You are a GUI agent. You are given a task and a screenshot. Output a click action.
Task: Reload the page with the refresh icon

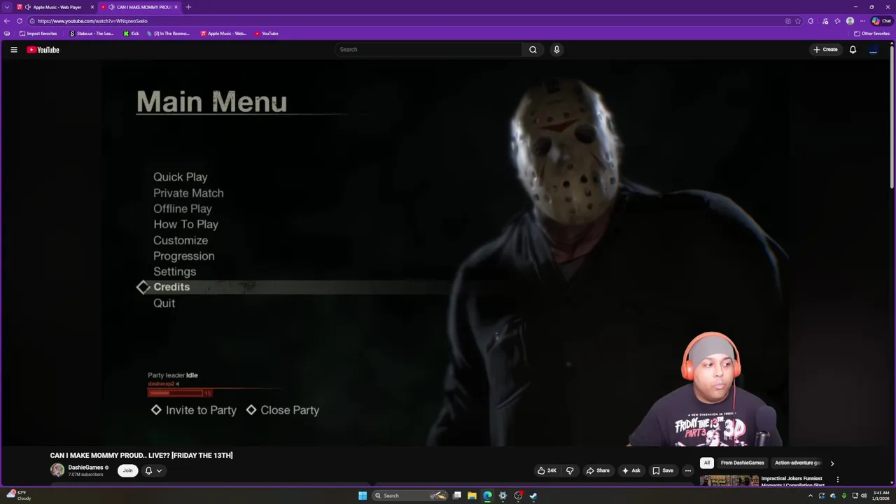(x=20, y=21)
